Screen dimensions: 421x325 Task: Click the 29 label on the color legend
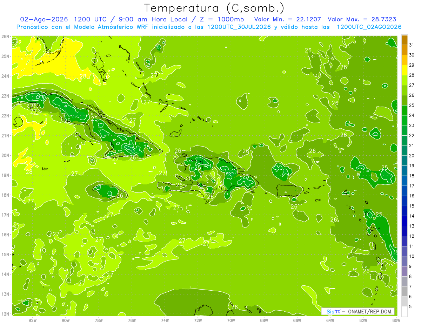coord(412,65)
